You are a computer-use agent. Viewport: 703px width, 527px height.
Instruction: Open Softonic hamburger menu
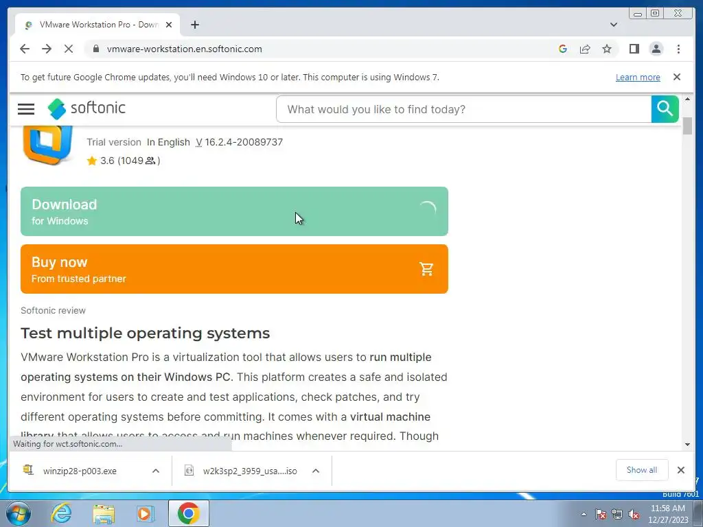[26, 109]
